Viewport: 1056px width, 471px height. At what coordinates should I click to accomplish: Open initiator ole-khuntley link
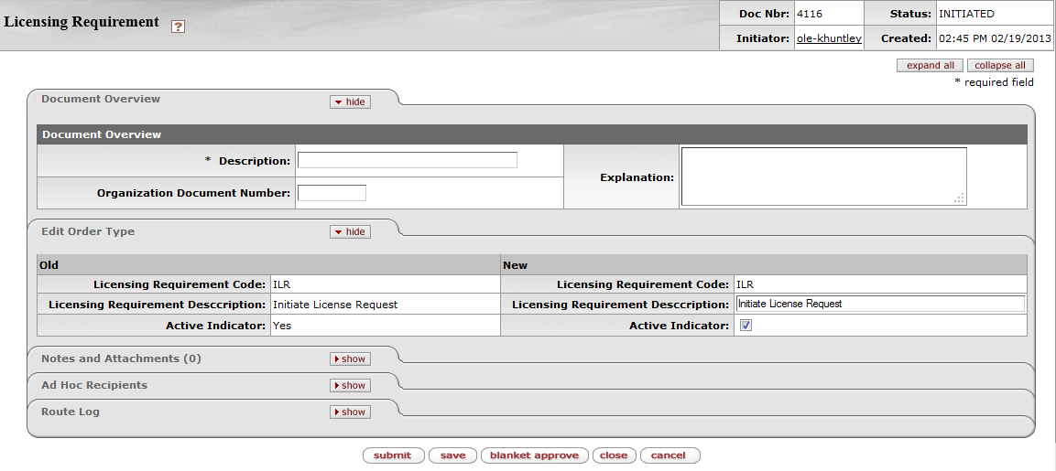point(828,38)
